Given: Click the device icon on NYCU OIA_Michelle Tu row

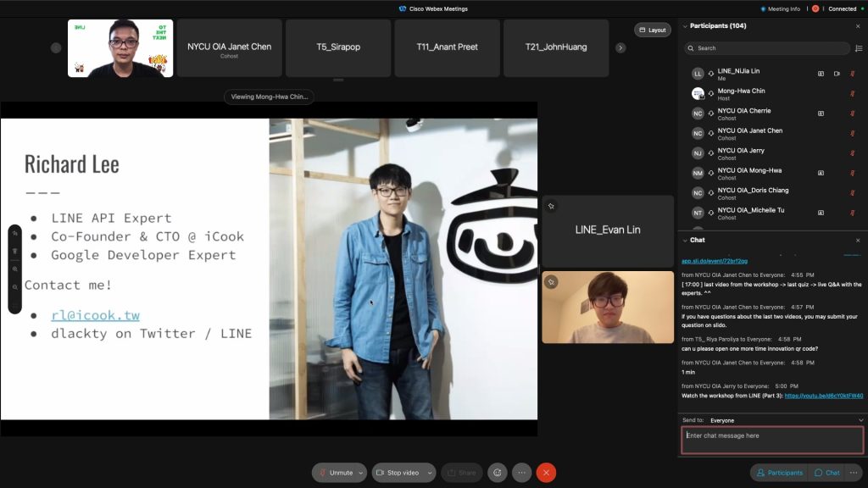Looking at the screenshot, I should click(x=821, y=213).
